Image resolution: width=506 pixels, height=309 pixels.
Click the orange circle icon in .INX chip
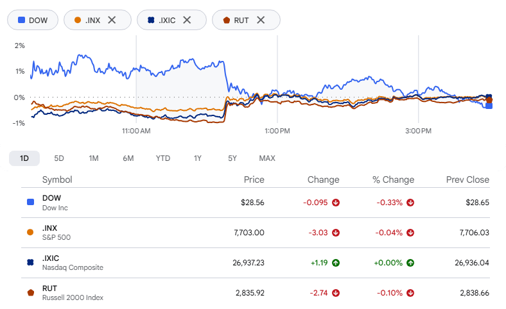coord(78,20)
